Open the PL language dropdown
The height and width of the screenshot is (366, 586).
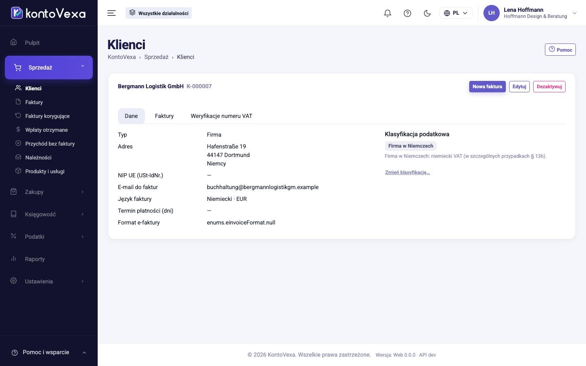click(456, 13)
